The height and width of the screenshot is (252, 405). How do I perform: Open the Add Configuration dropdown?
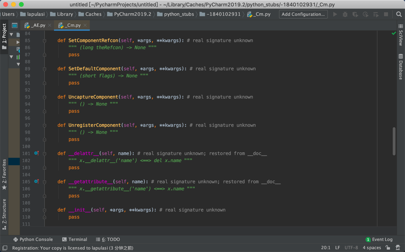303,14
